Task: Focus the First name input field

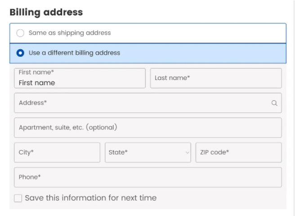Action: coord(80,83)
